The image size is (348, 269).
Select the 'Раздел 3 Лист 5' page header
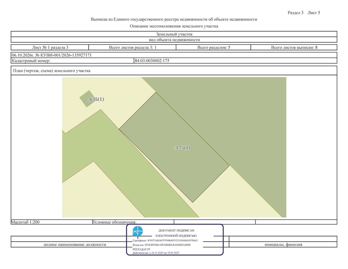(304, 13)
